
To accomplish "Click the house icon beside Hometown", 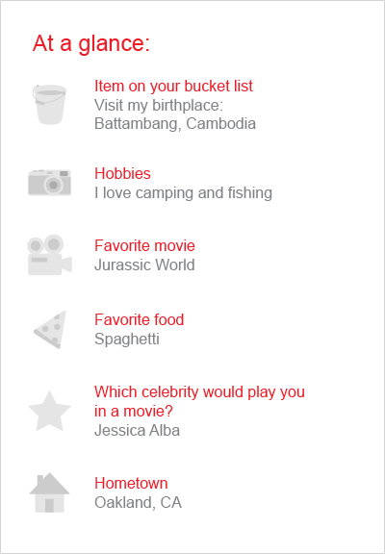I will (x=49, y=492).
